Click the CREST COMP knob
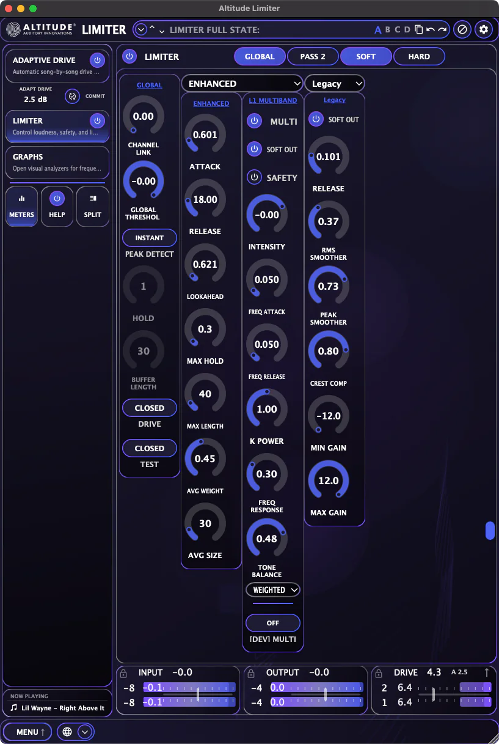Image resolution: width=499 pixels, height=744 pixels. (x=329, y=351)
